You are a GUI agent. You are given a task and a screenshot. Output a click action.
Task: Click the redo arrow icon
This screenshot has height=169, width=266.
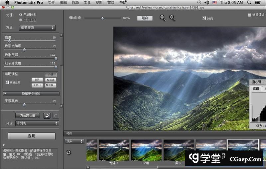[x=56, y=115]
